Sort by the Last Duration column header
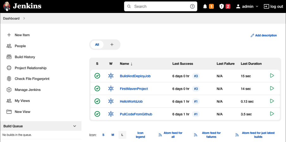This screenshot has height=142, width=286. point(251,64)
